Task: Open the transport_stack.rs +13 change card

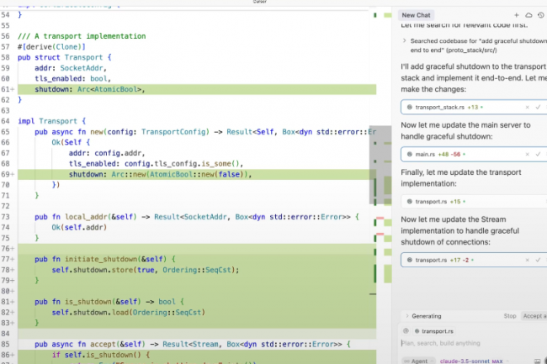Action: click(x=474, y=108)
